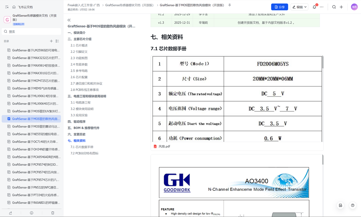Add new page with directory plus icon

coord(51,41)
